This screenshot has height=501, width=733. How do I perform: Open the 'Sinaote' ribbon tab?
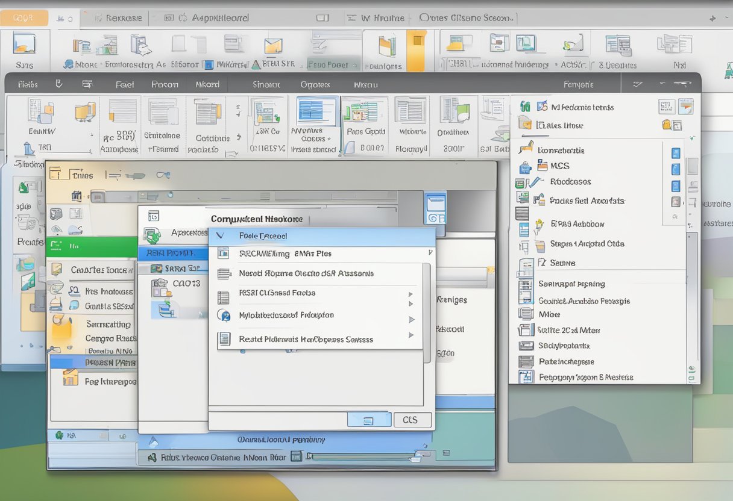268,85
